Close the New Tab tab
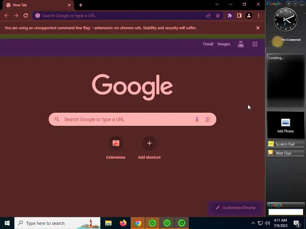 tap(69, 5)
